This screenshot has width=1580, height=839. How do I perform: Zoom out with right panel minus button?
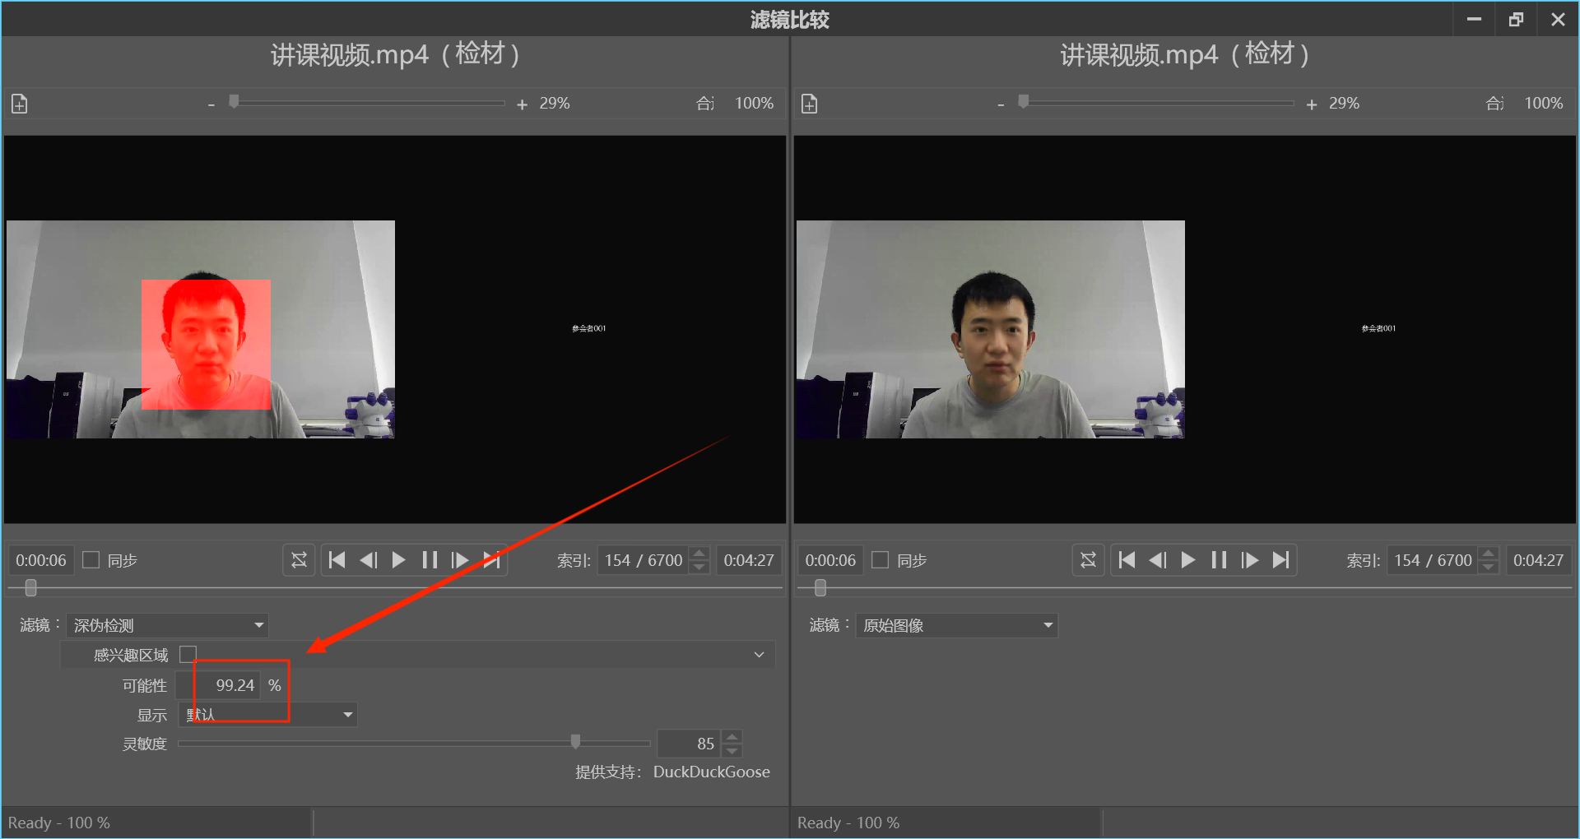point(1001,104)
